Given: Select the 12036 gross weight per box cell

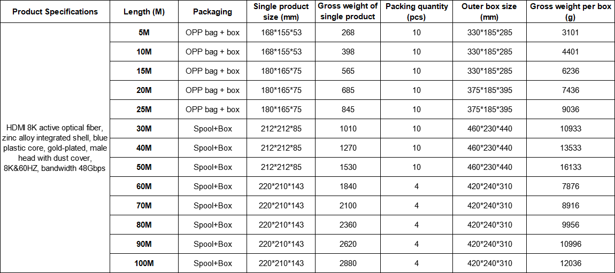Looking at the screenshot, I should point(570,263).
